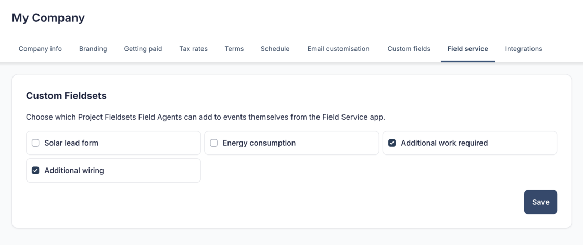
Task: Switch to the Schedule tab
Action: click(x=275, y=49)
